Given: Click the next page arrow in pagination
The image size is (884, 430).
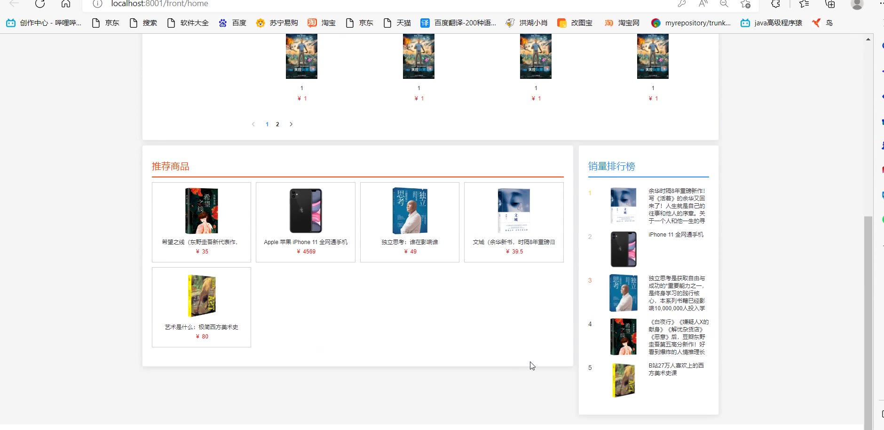Looking at the screenshot, I should click(x=291, y=124).
